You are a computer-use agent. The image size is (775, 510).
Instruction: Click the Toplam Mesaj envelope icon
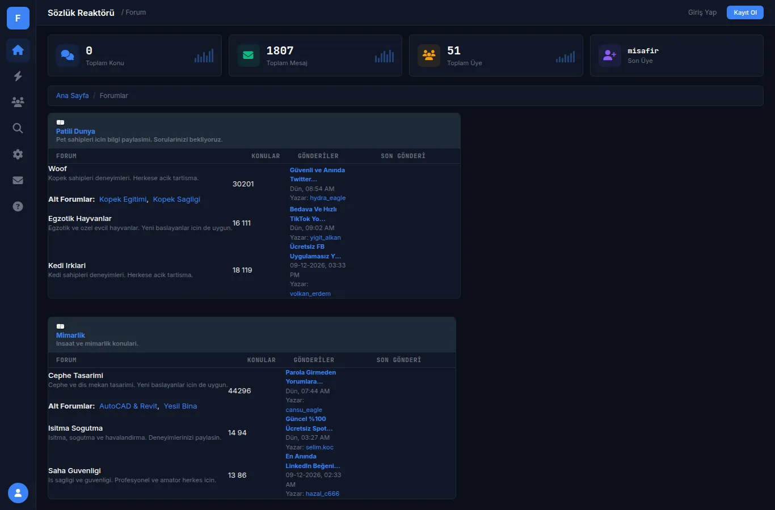(x=248, y=56)
